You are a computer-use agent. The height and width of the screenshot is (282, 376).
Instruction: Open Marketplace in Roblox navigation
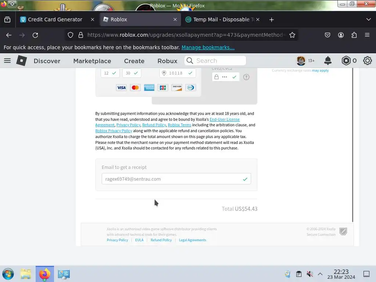[92, 61]
